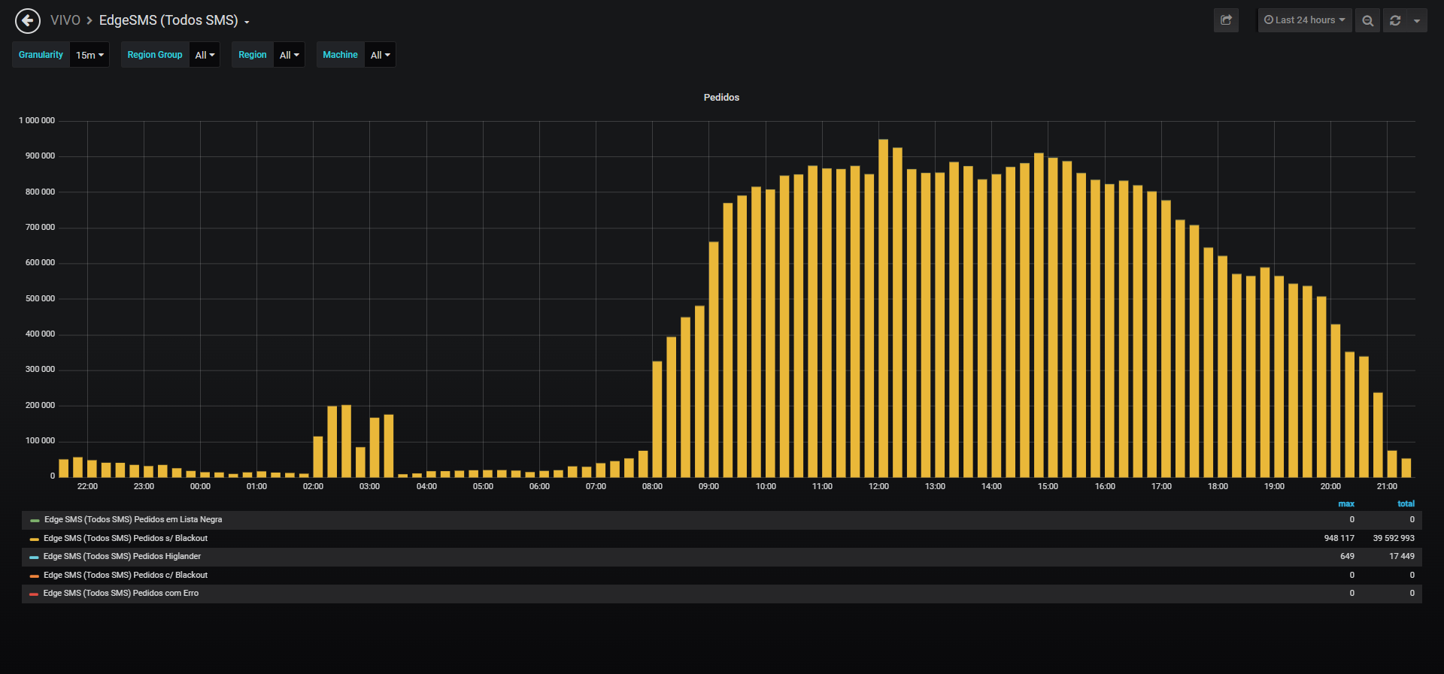Open the EdgeSMS (Todos SMS) dashboard menu

[174, 20]
